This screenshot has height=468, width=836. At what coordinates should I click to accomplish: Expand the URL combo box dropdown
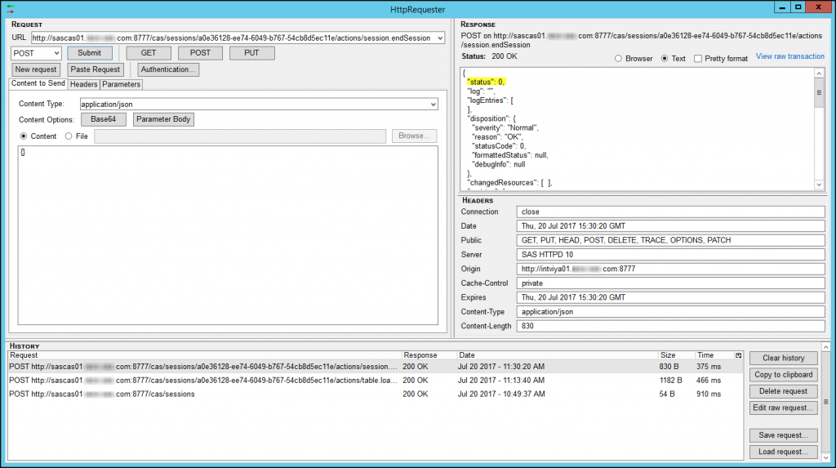(440, 38)
